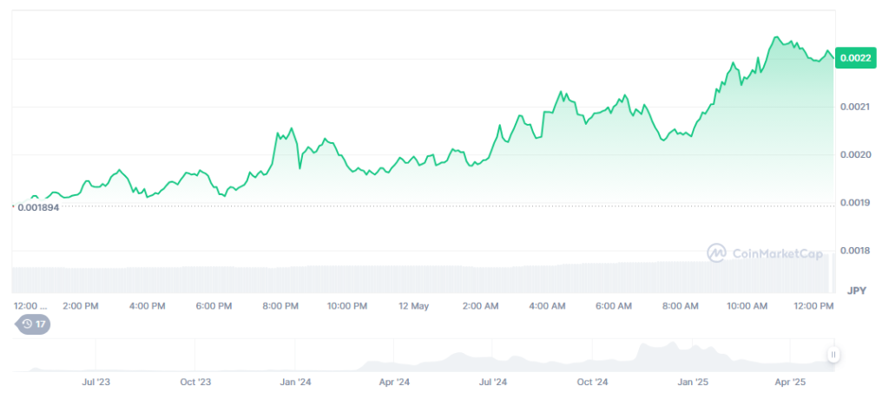Select Apr '24 on the navigator timeline
The width and height of the screenshot is (889, 405).
(x=395, y=382)
